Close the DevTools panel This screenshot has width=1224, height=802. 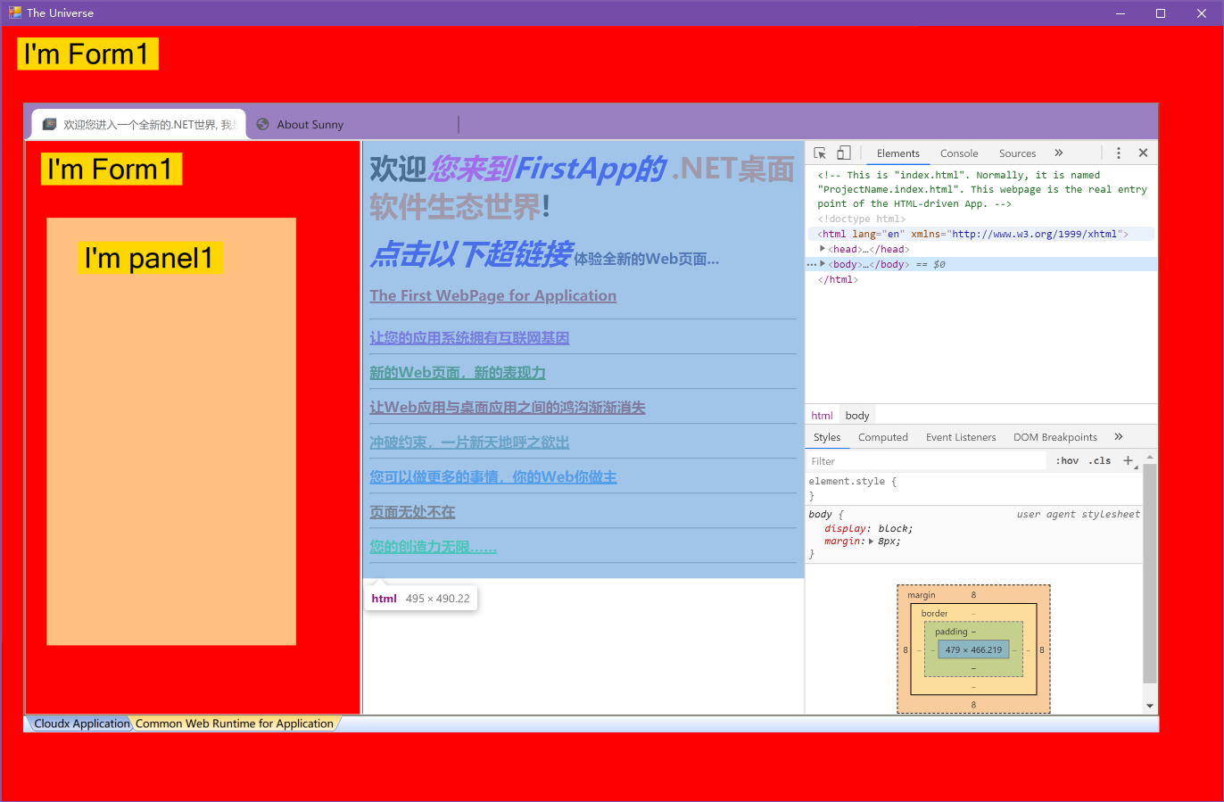[x=1143, y=153]
